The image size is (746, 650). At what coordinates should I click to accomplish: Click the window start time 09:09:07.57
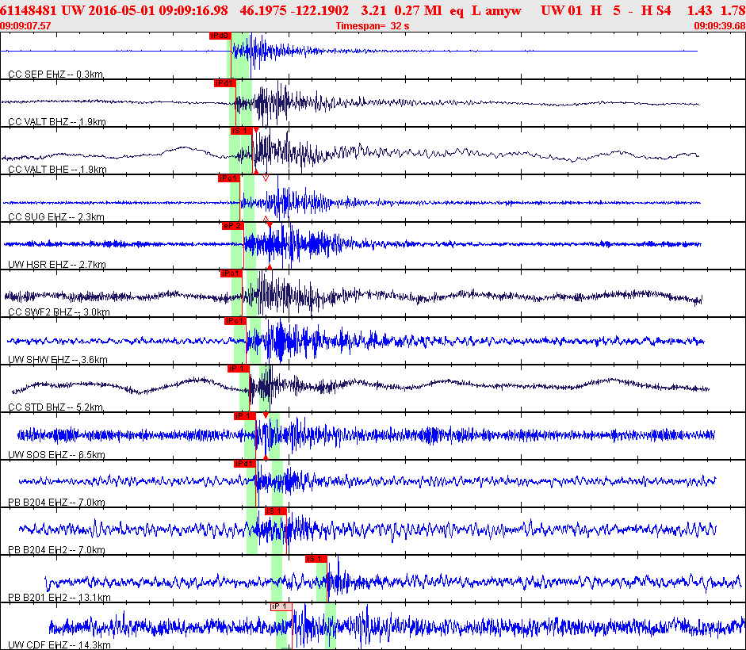click(25, 25)
